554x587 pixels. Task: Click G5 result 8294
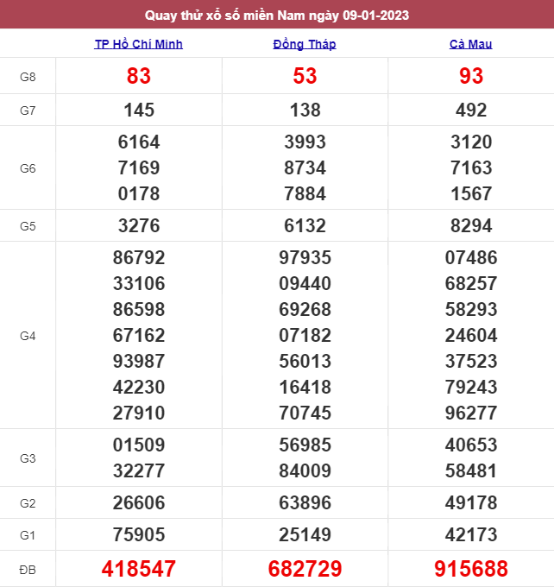point(471,226)
